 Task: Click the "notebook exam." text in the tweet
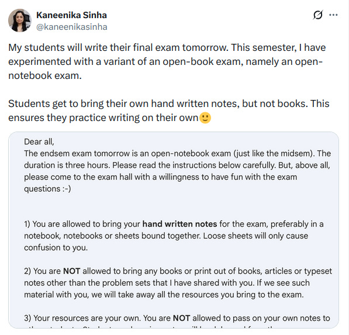click(45, 75)
